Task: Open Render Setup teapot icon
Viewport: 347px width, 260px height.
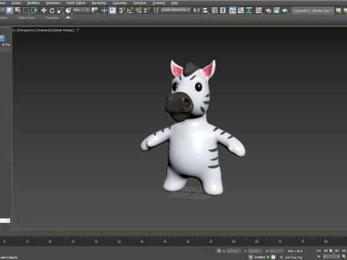Action: 268,10
